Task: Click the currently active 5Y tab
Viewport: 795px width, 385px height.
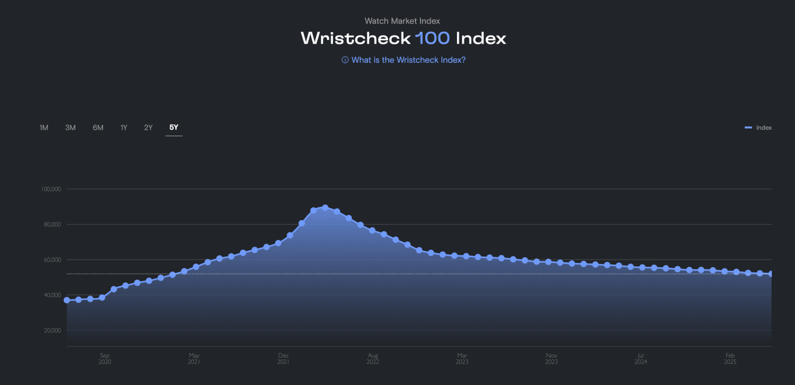Action: (174, 127)
